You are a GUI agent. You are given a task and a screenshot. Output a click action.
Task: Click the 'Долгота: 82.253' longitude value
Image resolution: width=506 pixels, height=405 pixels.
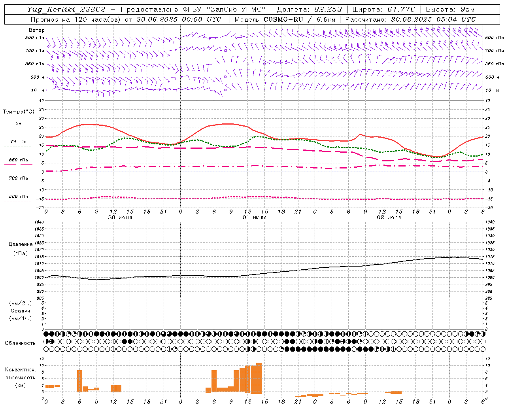(310, 9)
